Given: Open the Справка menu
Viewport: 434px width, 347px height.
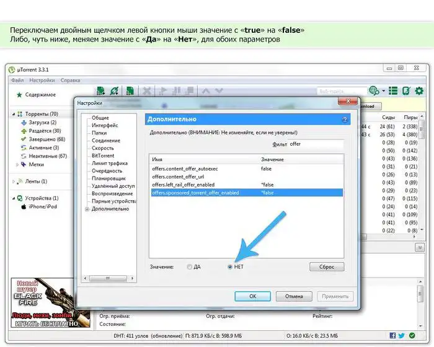Looking at the screenshot, I should pos(70,80).
